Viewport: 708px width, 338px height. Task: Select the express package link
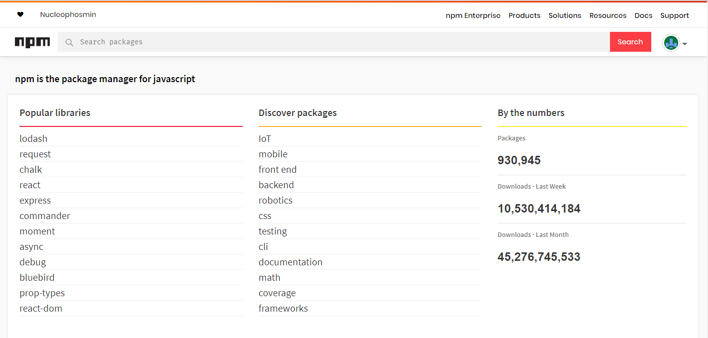point(35,200)
